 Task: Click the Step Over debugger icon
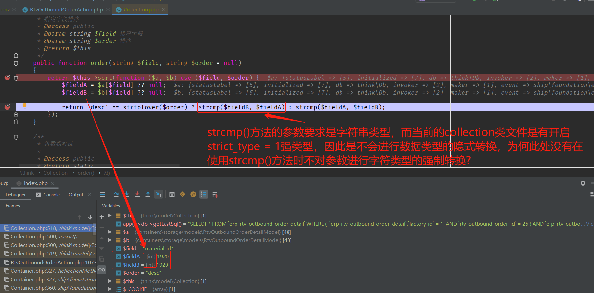(x=116, y=195)
